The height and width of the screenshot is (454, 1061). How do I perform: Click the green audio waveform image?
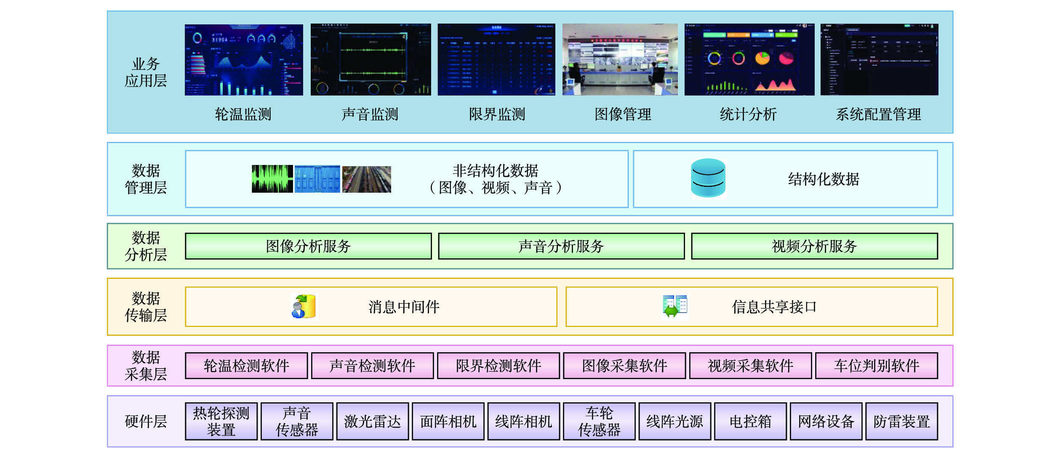click(x=272, y=179)
